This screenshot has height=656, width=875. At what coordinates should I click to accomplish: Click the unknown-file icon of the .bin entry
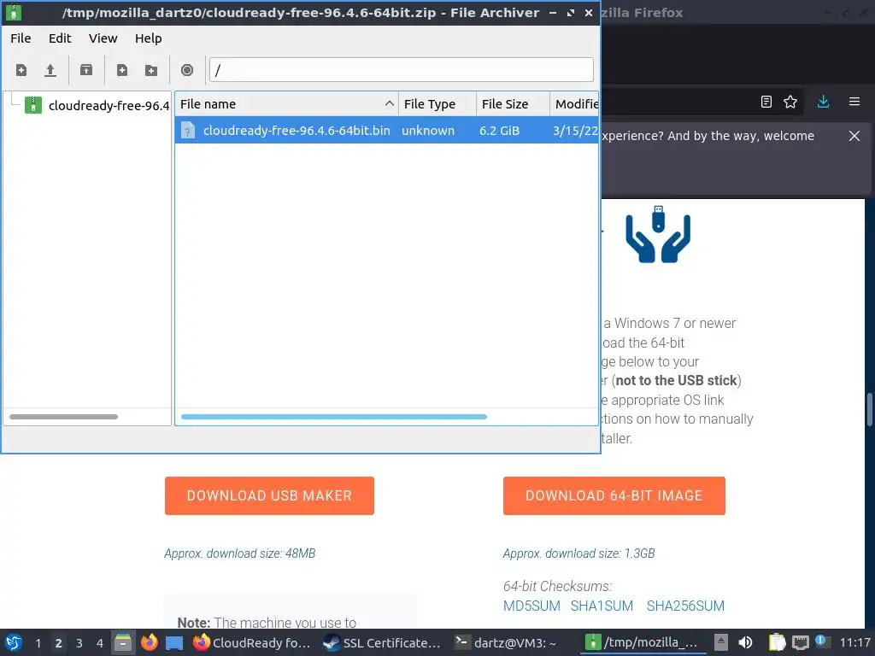tap(188, 131)
